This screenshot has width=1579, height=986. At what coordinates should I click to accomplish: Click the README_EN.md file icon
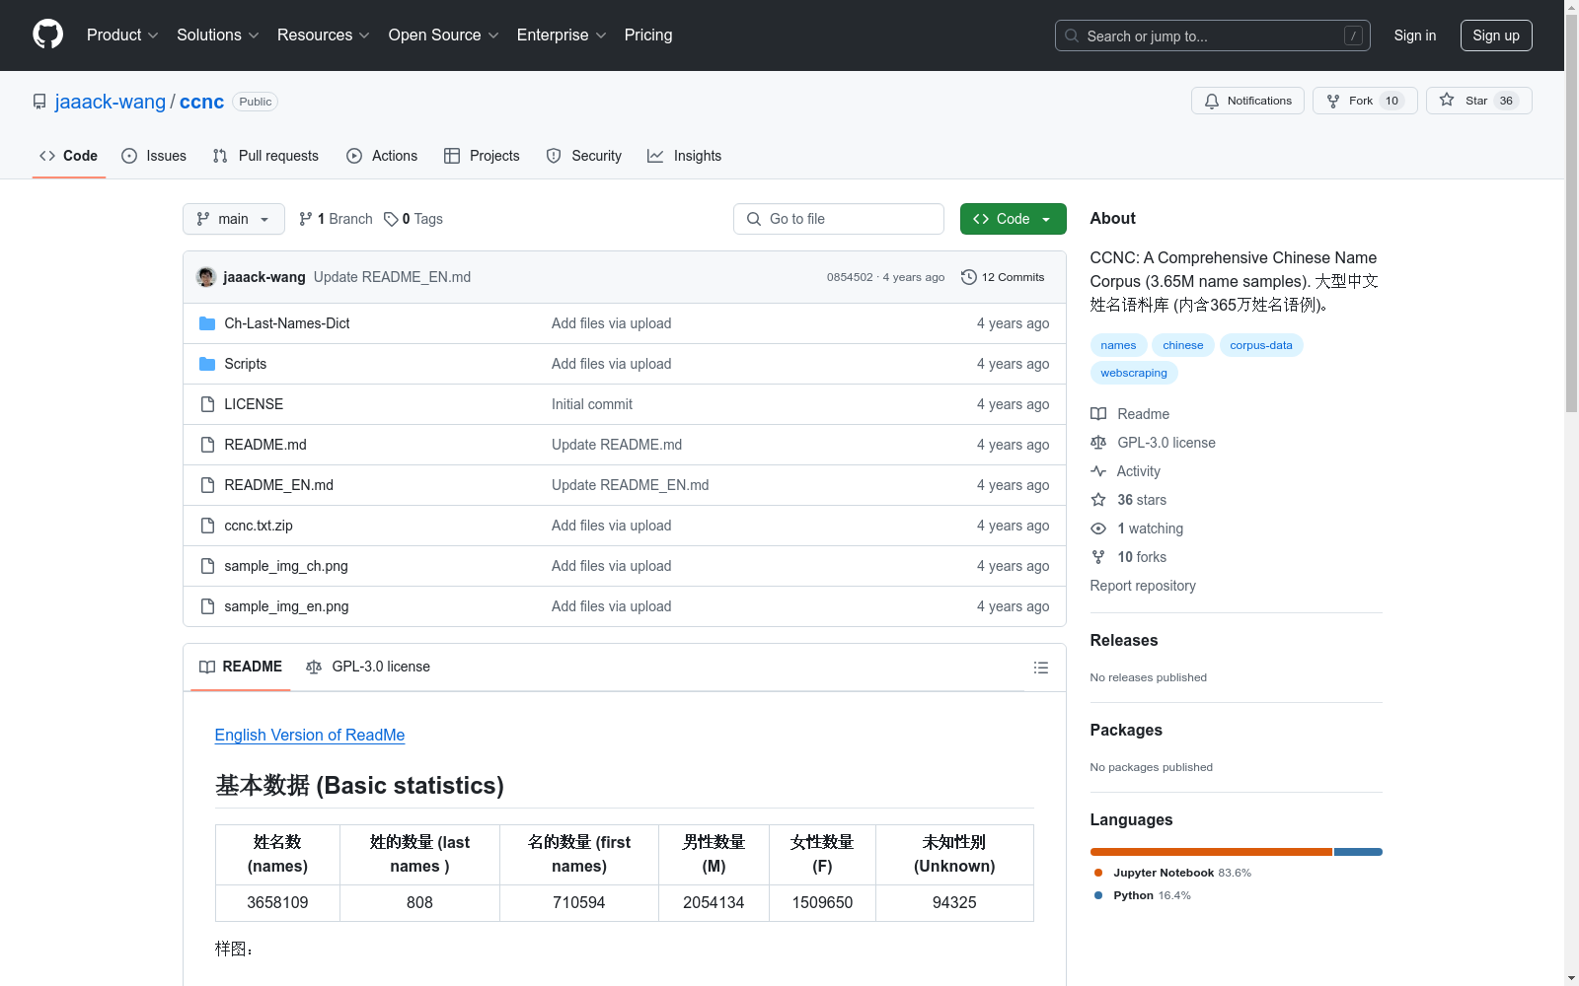click(207, 485)
